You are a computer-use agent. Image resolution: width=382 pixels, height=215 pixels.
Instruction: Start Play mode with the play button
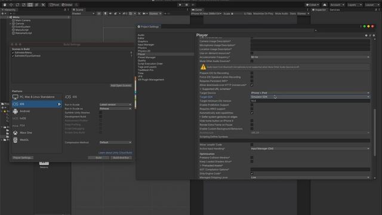pos(180,5)
